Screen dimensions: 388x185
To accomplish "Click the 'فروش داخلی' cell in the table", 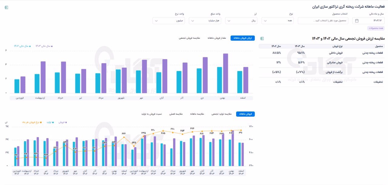I will coord(336,53).
